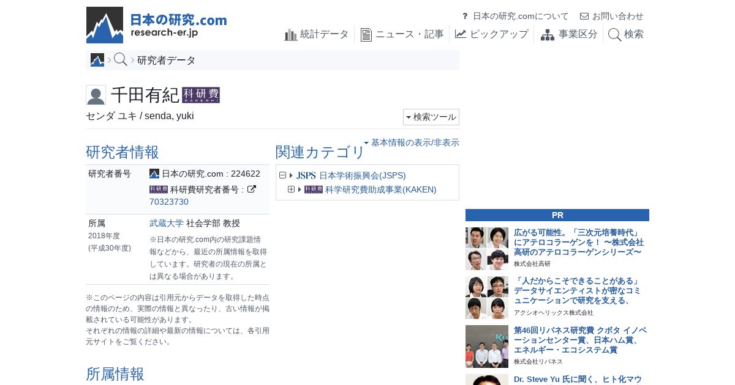Click the envelope icon by お問い合わせ
The height and width of the screenshot is (385, 735).
pyautogui.click(x=584, y=16)
